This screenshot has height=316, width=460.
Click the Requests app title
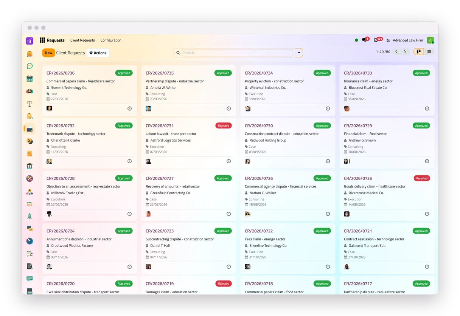coord(56,40)
